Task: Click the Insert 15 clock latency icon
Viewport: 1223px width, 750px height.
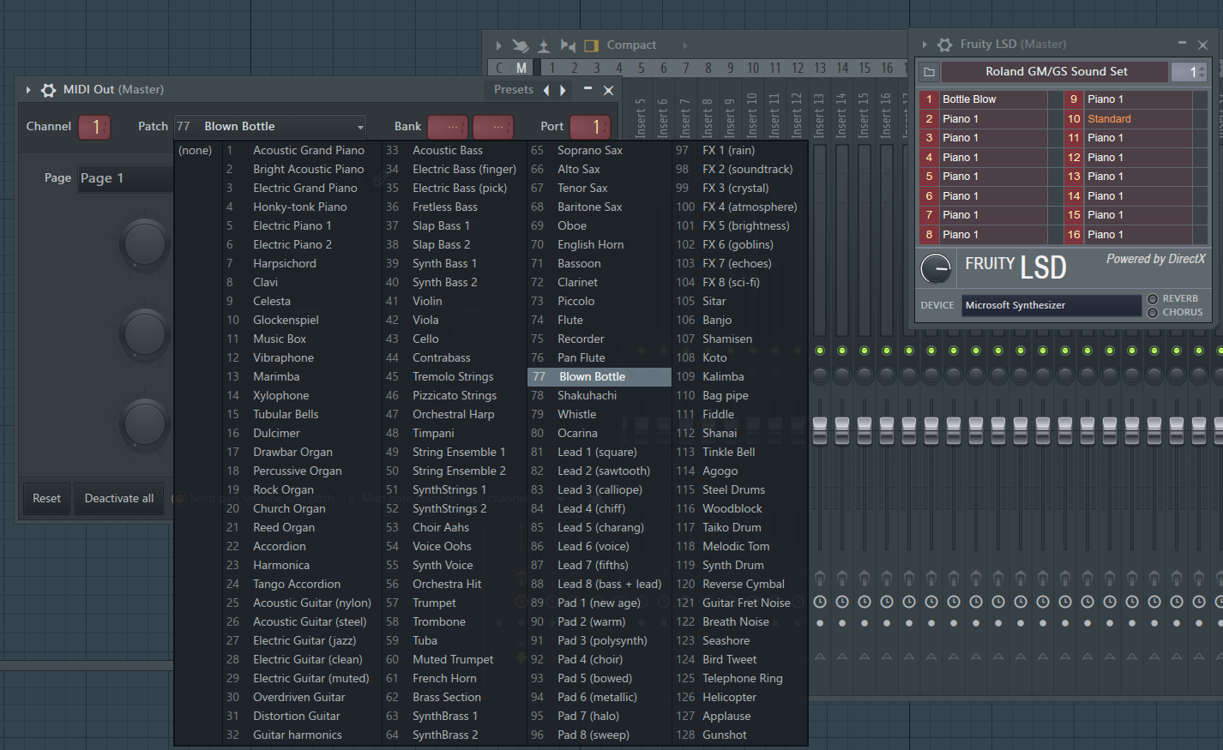Action: (x=865, y=602)
